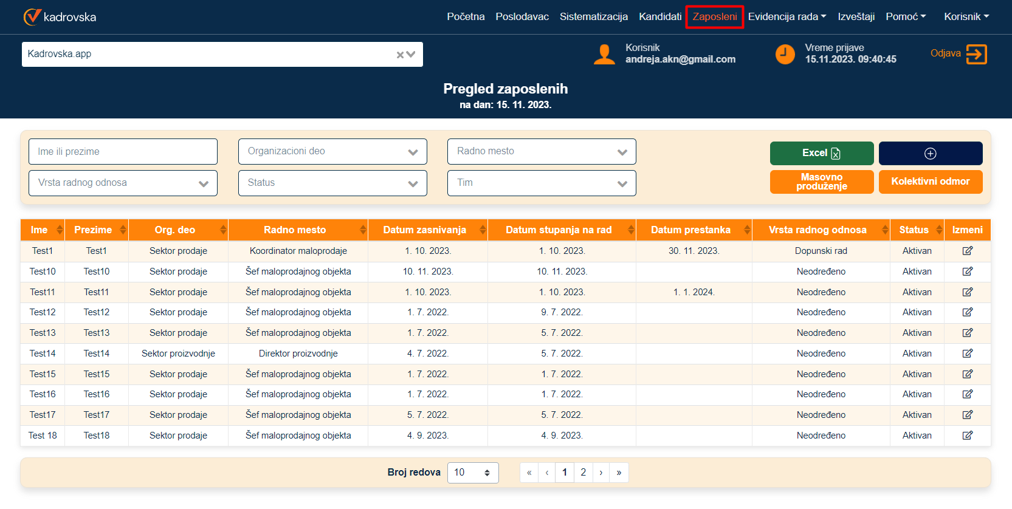Image resolution: width=1012 pixels, height=509 pixels.
Task: Click edit icon in the Test 18 row
Action: click(967, 436)
